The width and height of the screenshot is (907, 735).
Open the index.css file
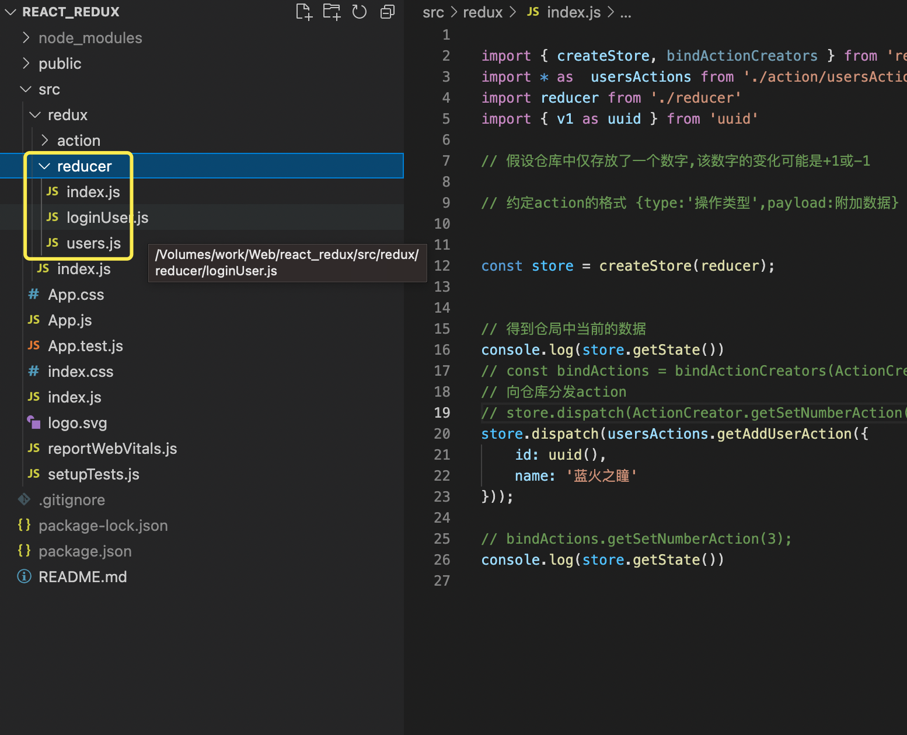[202, 372]
